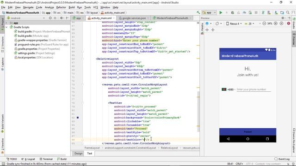Open Device File Explorer toolbar icon
Screen dimensions: 296x166
[282, 12]
